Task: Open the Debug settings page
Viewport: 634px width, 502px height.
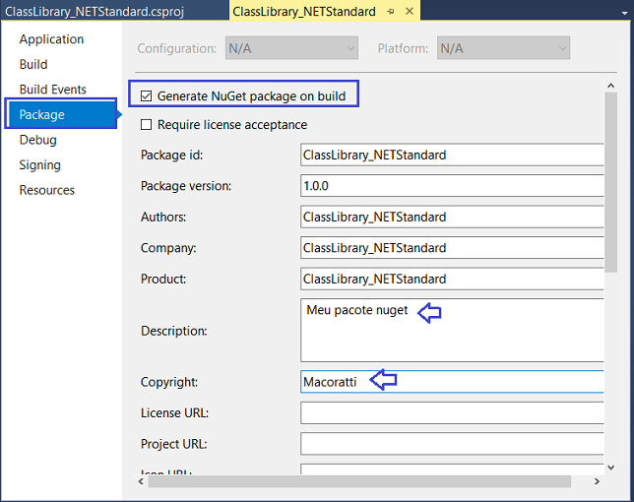Action: coord(38,140)
